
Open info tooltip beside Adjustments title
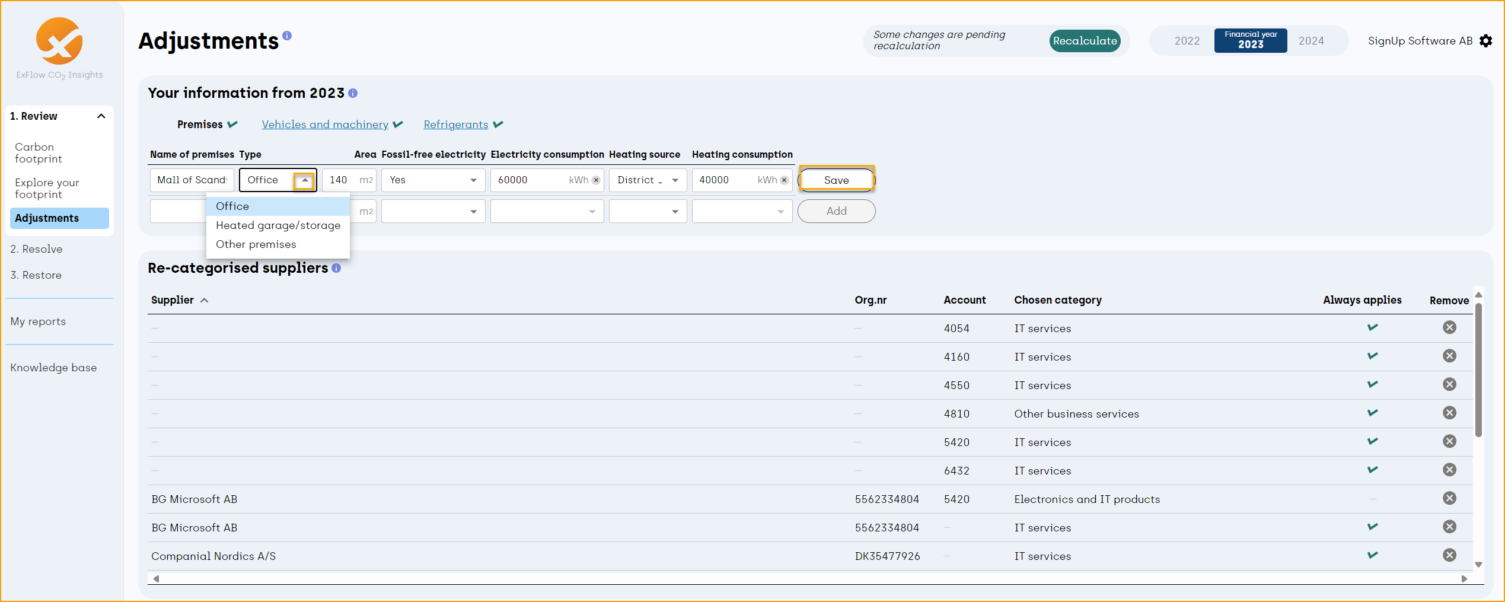pos(287,36)
